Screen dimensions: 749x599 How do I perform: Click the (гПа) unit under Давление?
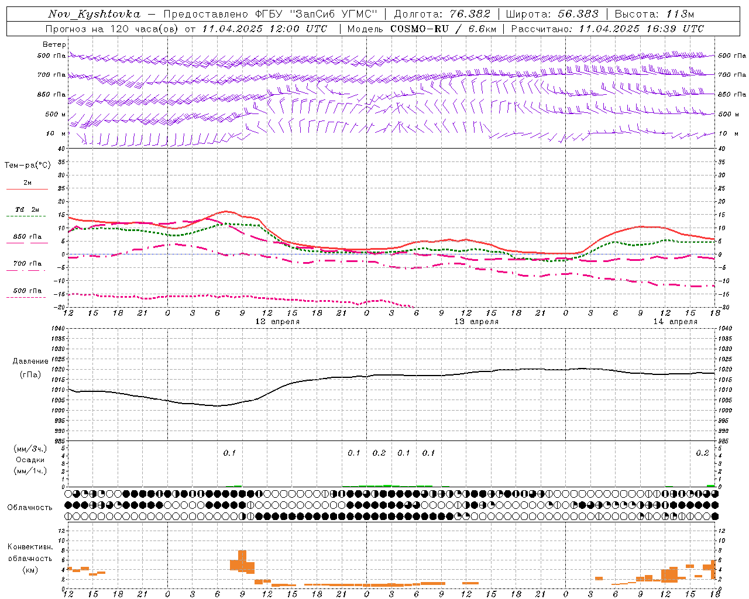[x=30, y=374]
